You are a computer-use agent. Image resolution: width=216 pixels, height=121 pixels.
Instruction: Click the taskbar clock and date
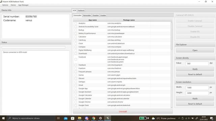point(204,118)
